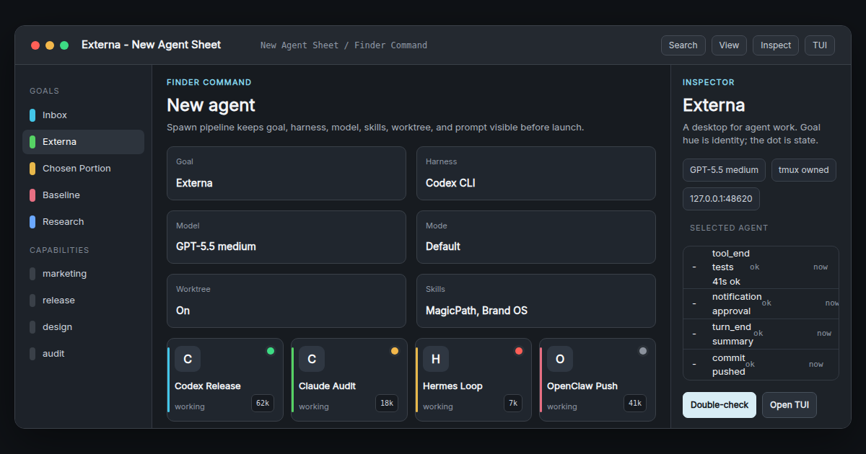Select the Hermes Loop agent card
The width and height of the screenshot is (866, 454).
[473, 380]
